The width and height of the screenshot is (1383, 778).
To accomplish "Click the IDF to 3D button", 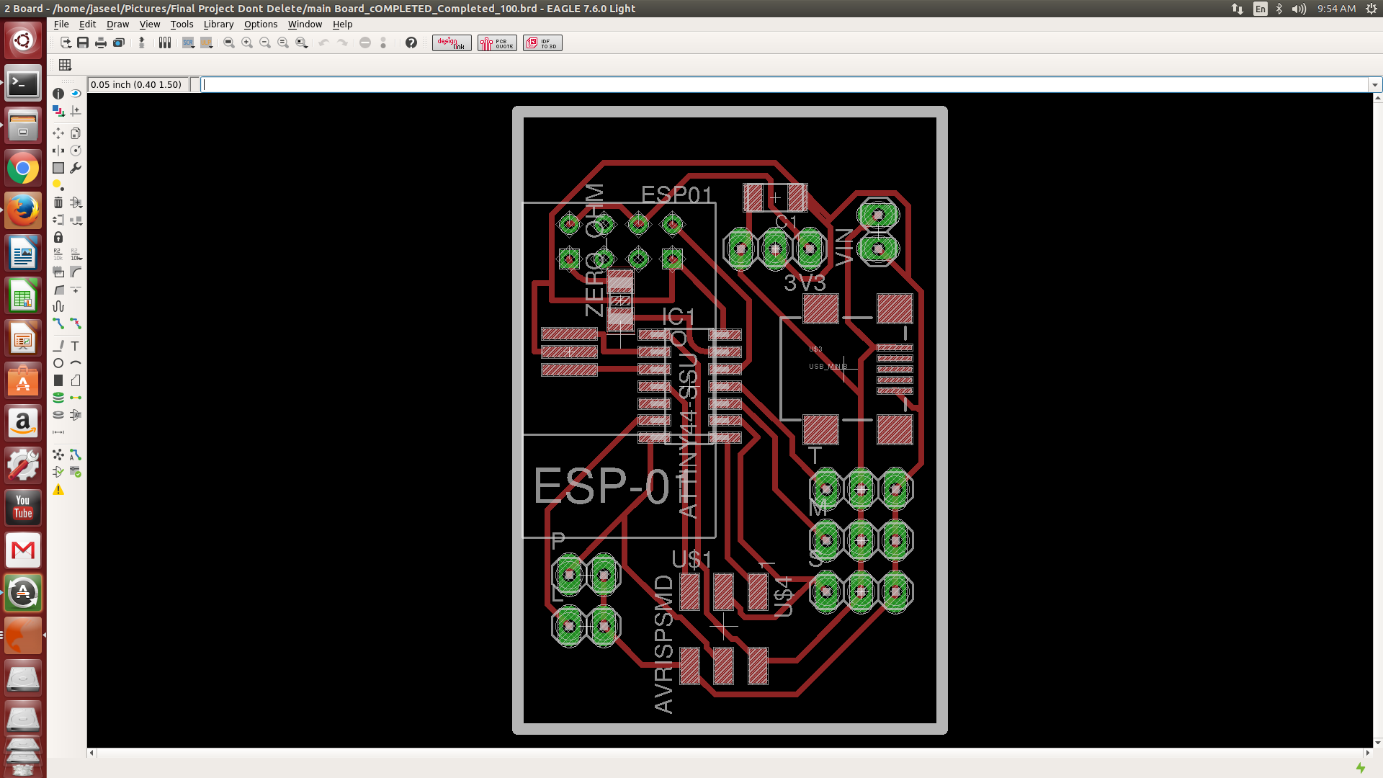I will pyautogui.click(x=542, y=43).
